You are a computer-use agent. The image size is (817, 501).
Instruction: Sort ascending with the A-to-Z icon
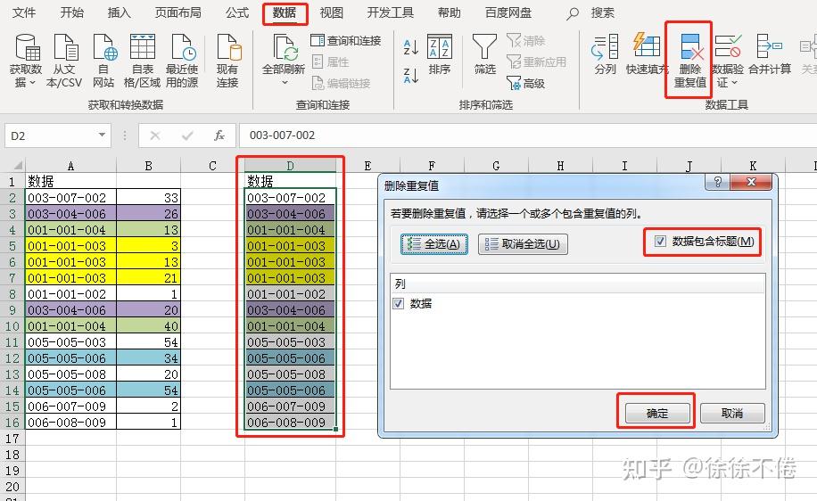(410, 47)
